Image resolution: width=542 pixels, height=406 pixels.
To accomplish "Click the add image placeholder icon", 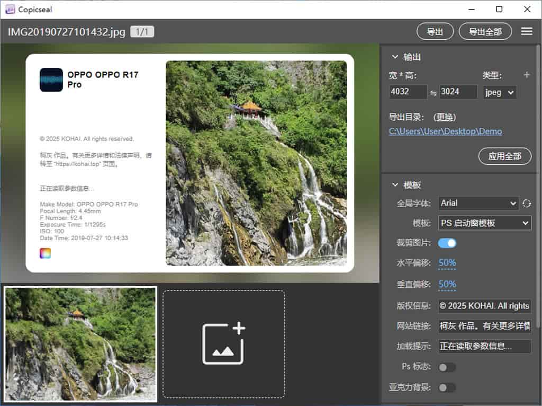I will click(x=224, y=343).
